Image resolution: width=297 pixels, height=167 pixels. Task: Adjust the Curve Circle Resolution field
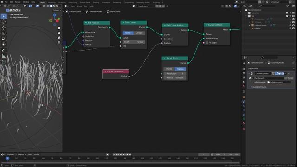174,74
